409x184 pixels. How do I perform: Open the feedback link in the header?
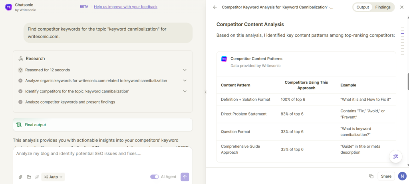click(x=126, y=7)
